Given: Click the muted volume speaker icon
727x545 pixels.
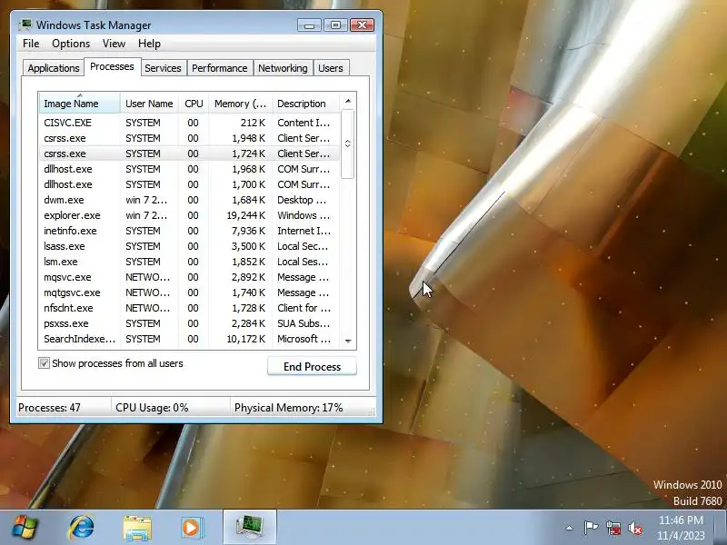Looking at the screenshot, I should click(x=635, y=528).
